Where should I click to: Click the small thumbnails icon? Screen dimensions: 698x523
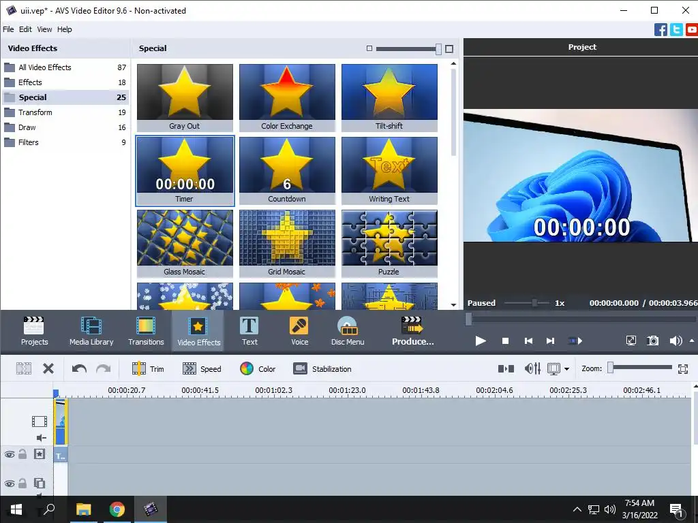click(x=369, y=48)
